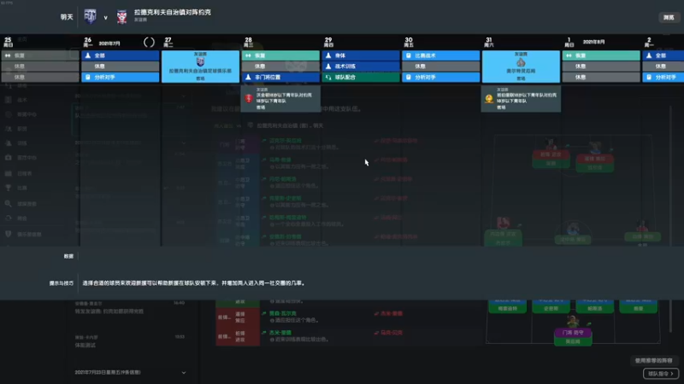Click the tip text about welcoming new signings
This screenshot has width=684, height=384.
point(194,283)
